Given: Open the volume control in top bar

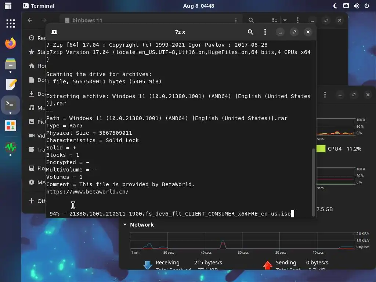Looking at the screenshot, I should [356, 6].
